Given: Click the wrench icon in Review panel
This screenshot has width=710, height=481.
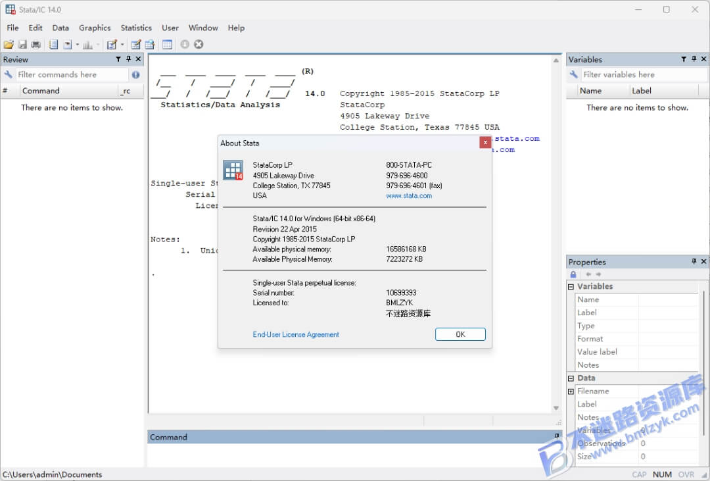Looking at the screenshot, I should coord(8,74).
